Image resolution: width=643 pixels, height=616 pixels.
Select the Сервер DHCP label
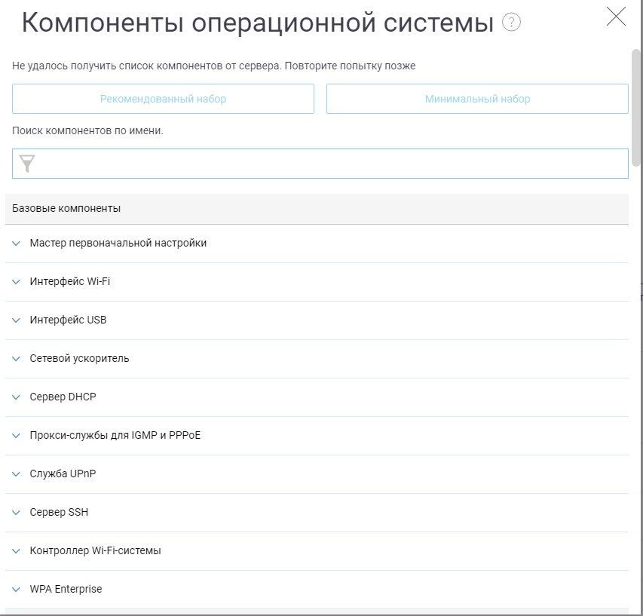click(x=63, y=397)
